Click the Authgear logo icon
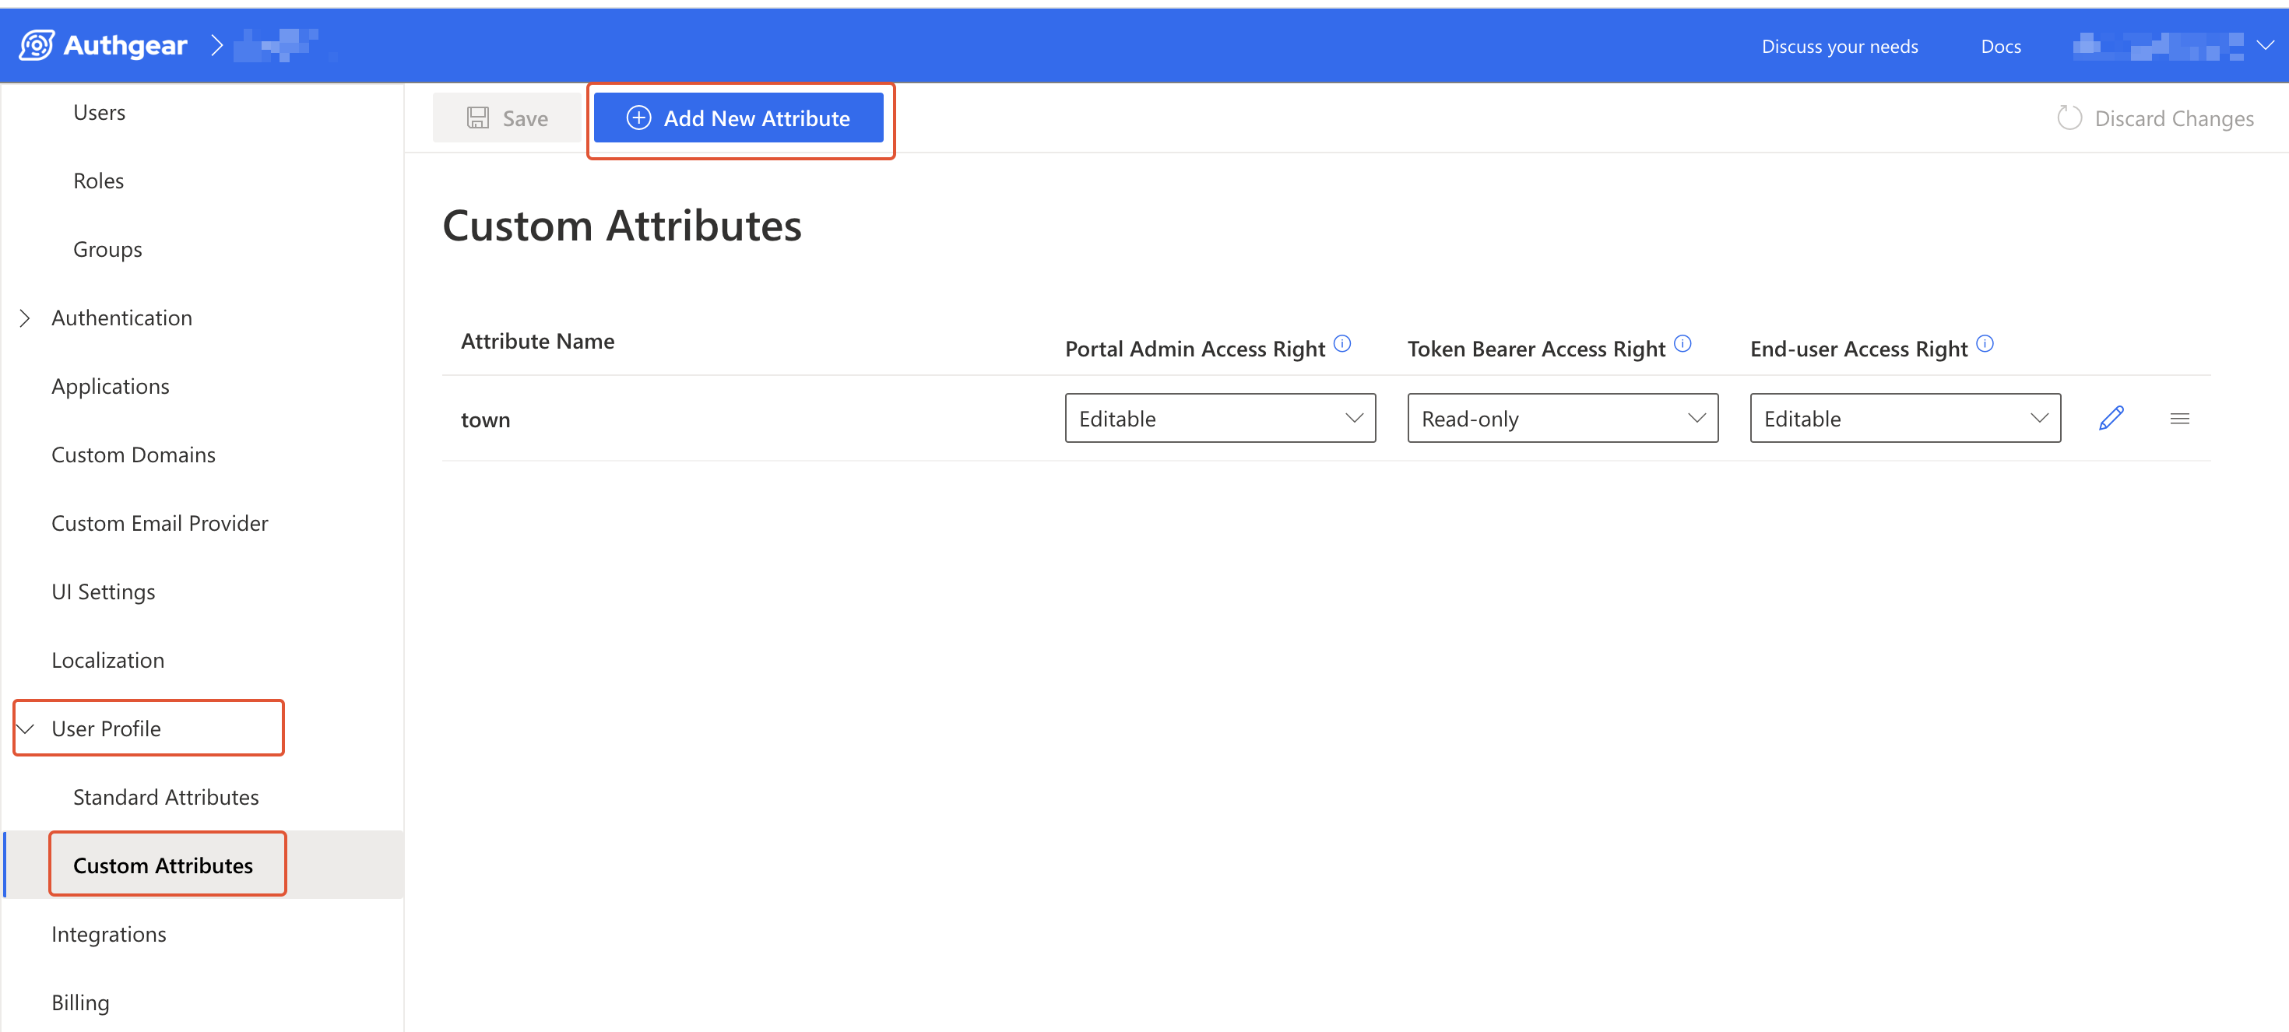This screenshot has height=1032, width=2289. (37, 44)
